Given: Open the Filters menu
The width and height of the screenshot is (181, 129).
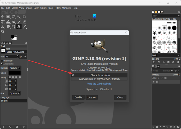Looking at the screenshot, I should pyautogui.click(x=58, y=8).
